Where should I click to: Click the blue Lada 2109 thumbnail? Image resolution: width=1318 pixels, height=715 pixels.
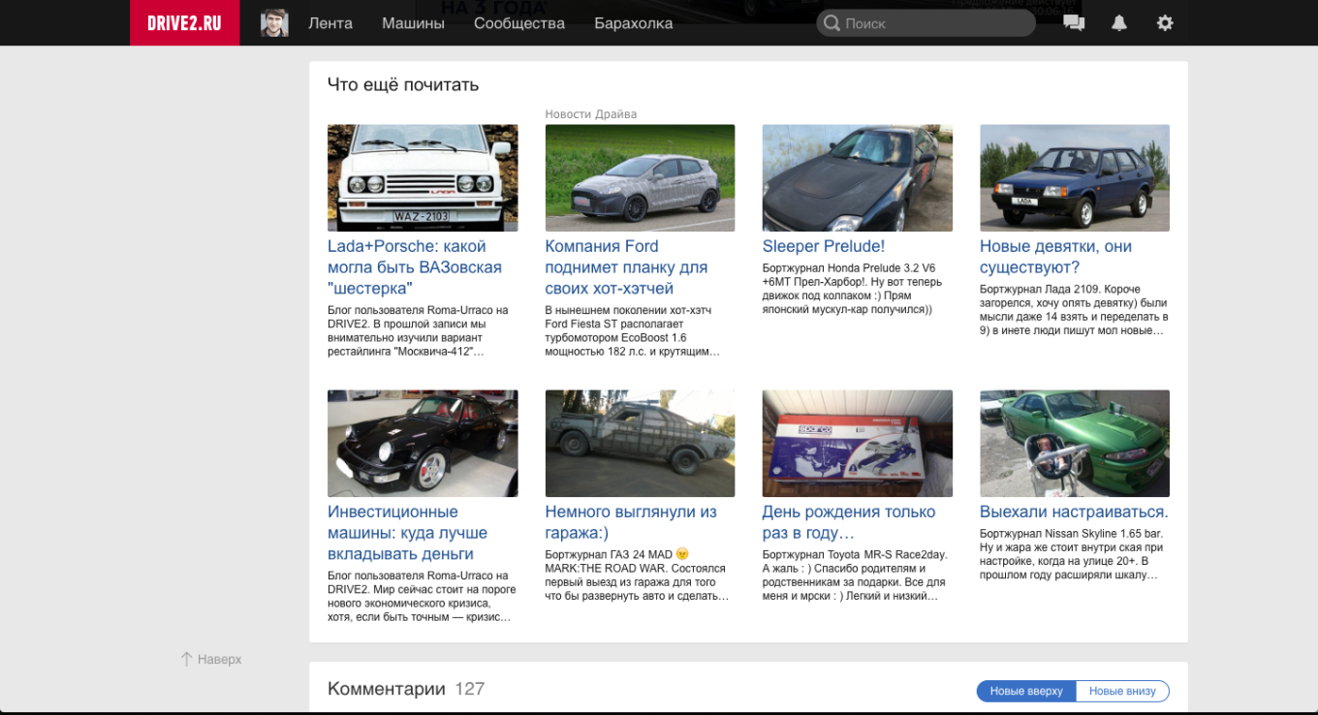[1075, 177]
